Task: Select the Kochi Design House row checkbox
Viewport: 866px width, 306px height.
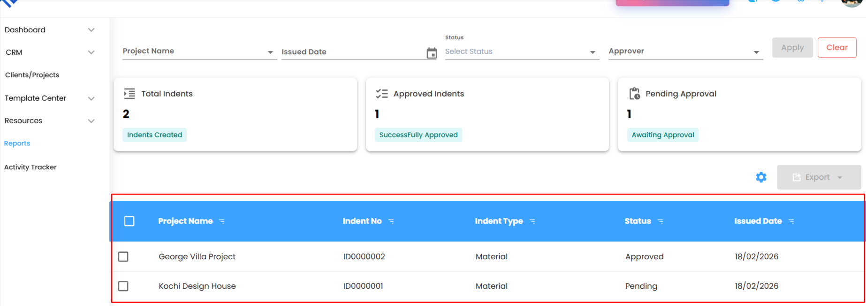Action: [123, 286]
